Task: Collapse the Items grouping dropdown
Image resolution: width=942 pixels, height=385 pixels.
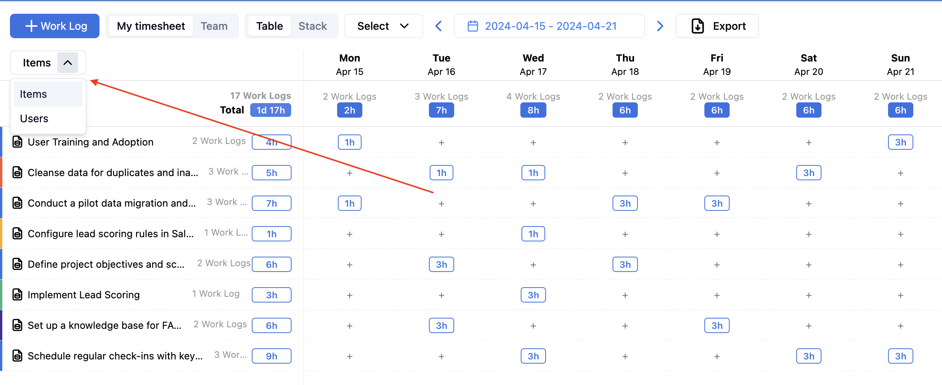Action: pyautogui.click(x=68, y=63)
